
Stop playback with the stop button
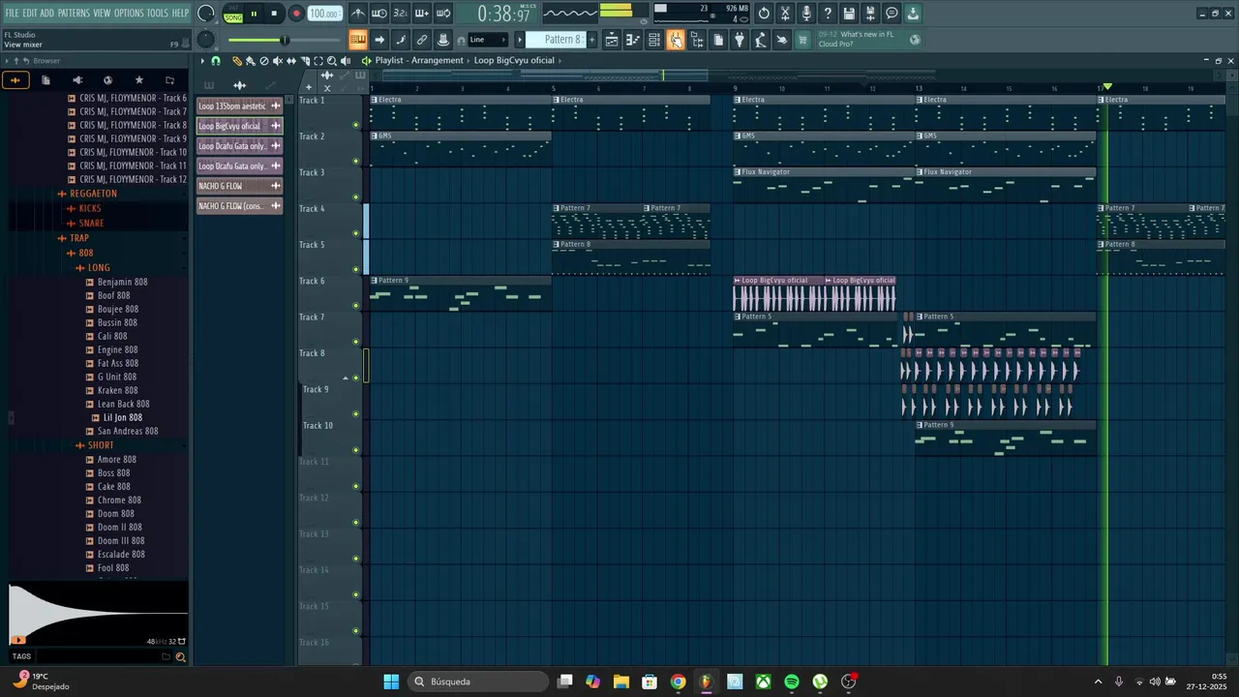point(275,14)
